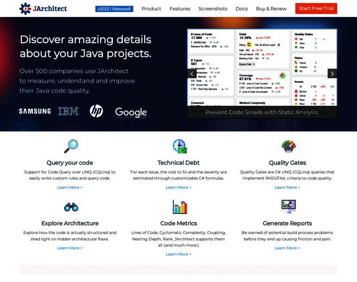The width and height of the screenshot is (357, 282).
Task: Open Learn More under Quality Gates
Action: click(287, 188)
